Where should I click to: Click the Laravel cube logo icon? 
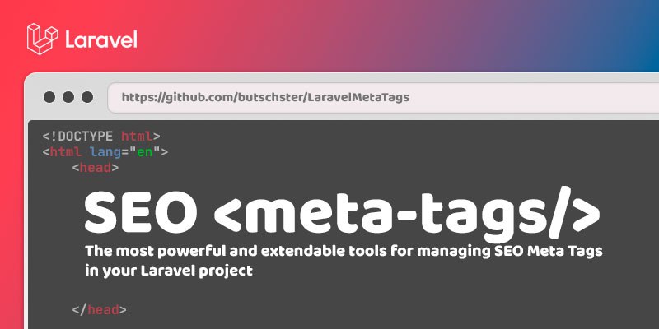pos(43,39)
